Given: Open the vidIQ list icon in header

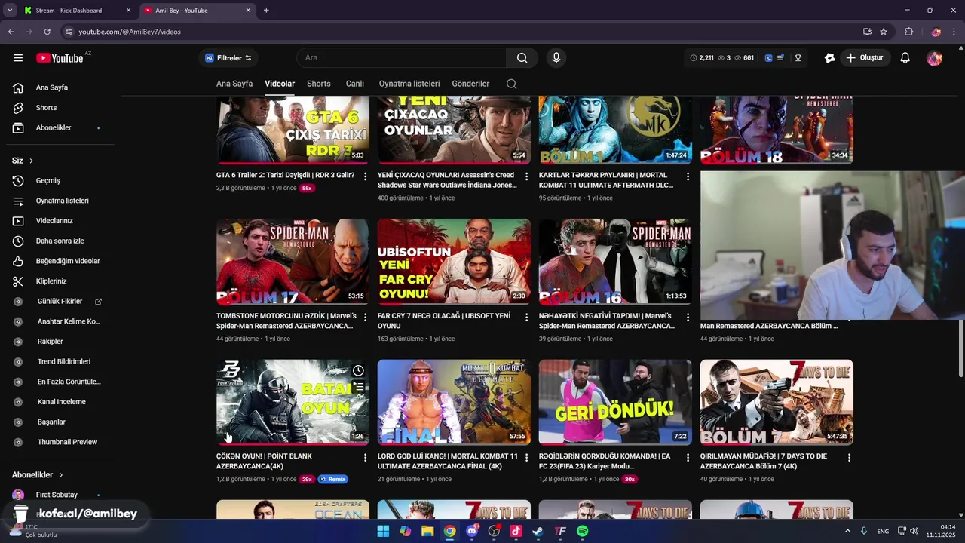Looking at the screenshot, I should (780, 58).
